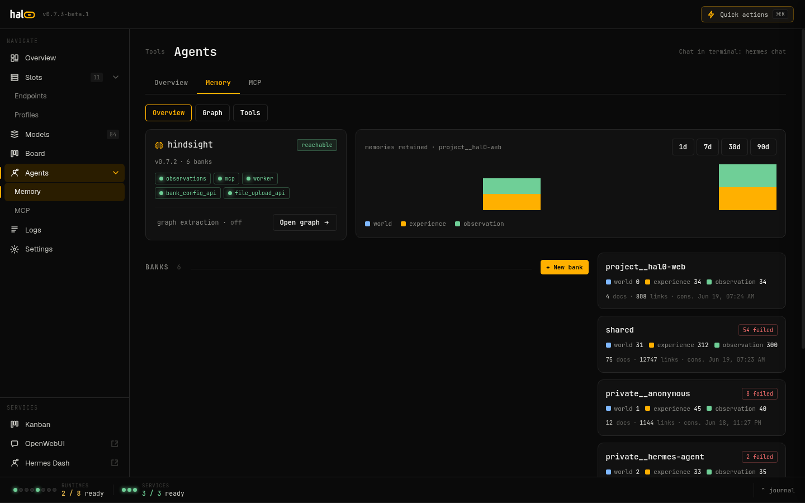The image size is (805, 503).
Task: Set chart range to 90d
Action: (763, 147)
